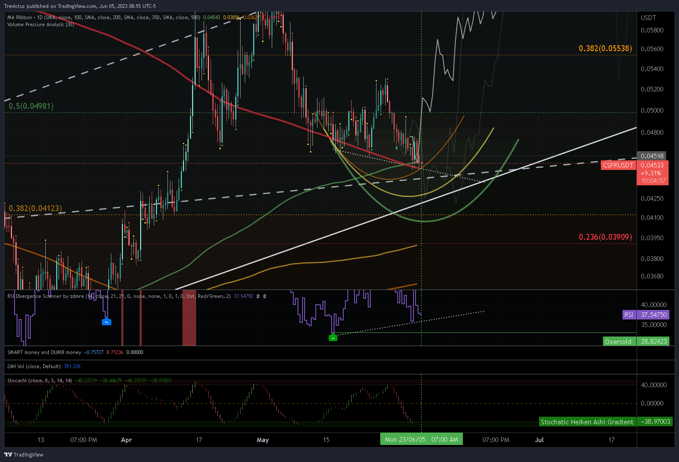
Task: Click the 0.382(0.04123) Fibonacci level label
Action: (x=35, y=208)
